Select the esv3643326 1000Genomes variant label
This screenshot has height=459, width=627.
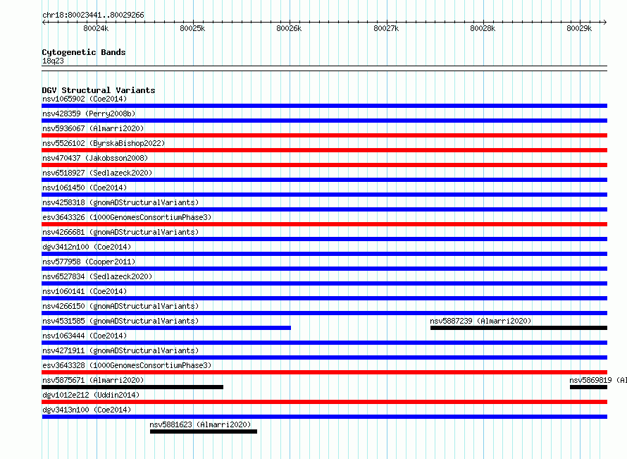point(127,217)
